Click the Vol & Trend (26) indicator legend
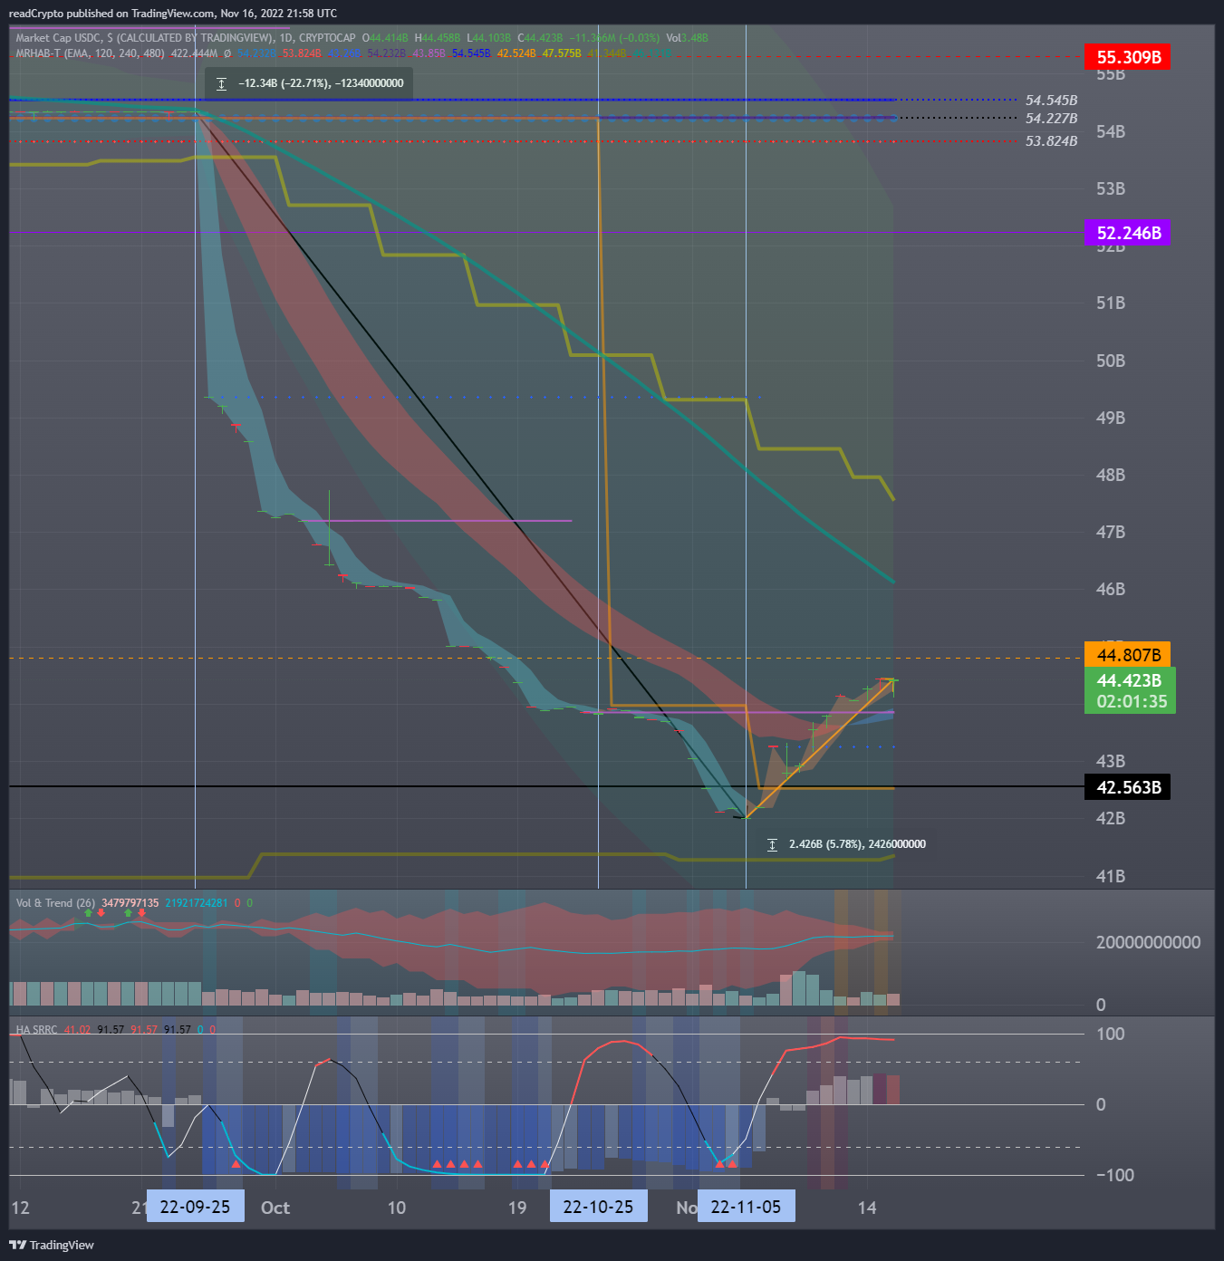This screenshot has height=1261, width=1224. 56,903
